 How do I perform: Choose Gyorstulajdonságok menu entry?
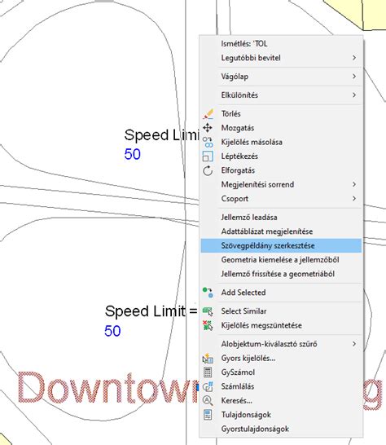(281, 429)
